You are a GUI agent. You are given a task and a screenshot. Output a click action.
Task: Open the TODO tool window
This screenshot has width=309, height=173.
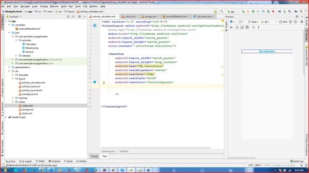coord(41,161)
